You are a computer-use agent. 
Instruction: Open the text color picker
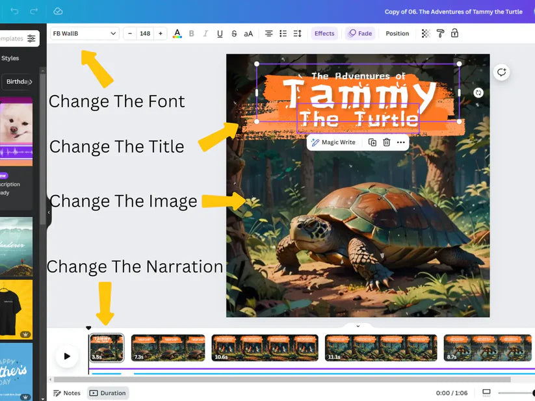177,34
